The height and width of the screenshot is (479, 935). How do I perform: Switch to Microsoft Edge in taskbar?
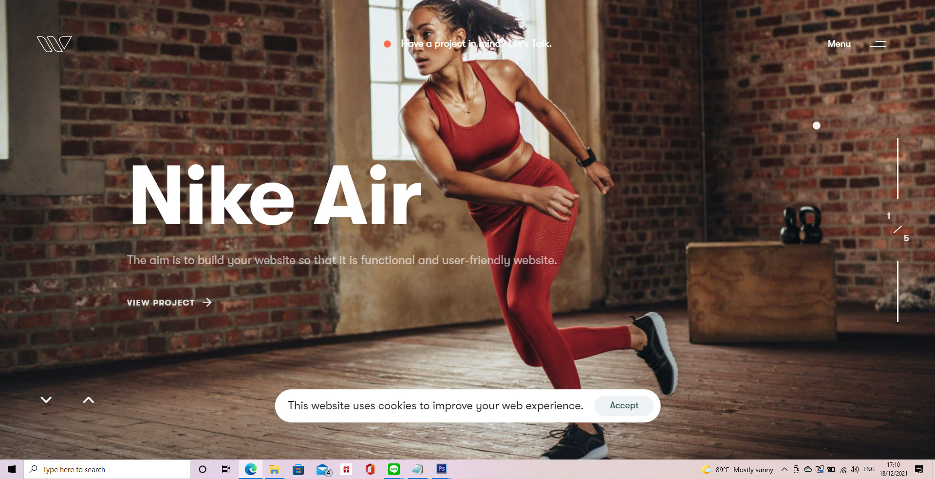(x=250, y=469)
